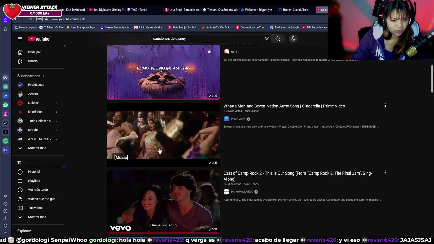The width and height of the screenshot is (434, 244).
Task: Click the sidebar scroll-up arrow
Action: coord(65,46)
